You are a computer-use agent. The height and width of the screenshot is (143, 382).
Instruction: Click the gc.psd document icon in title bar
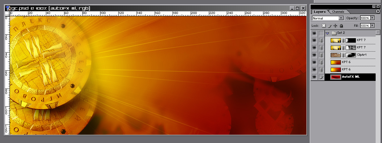tap(9, 8)
